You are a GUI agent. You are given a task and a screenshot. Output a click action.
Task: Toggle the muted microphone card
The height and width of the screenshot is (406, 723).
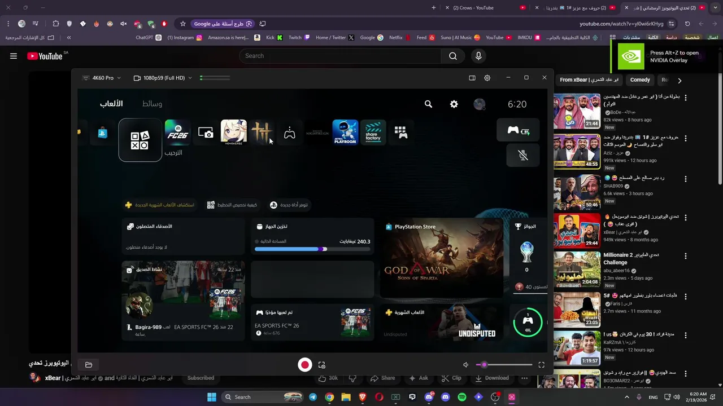(522, 155)
